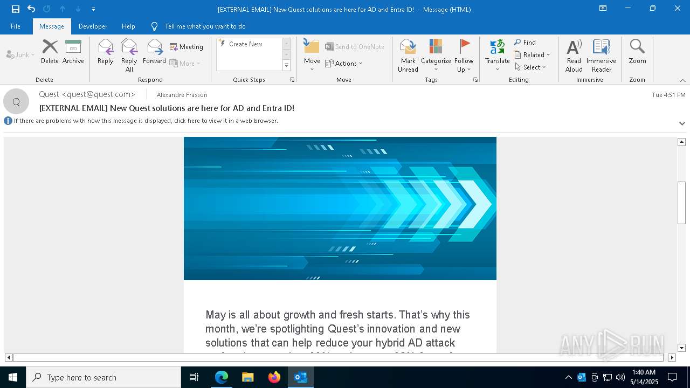This screenshot has height=388, width=690.
Task: Collapse the ribbon with the chevron
Action: 682,80
